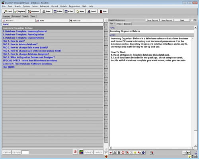Select 'General 1: Free Database Software Solutions' row
This screenshot has width=199, height=159.
(53, 64)
